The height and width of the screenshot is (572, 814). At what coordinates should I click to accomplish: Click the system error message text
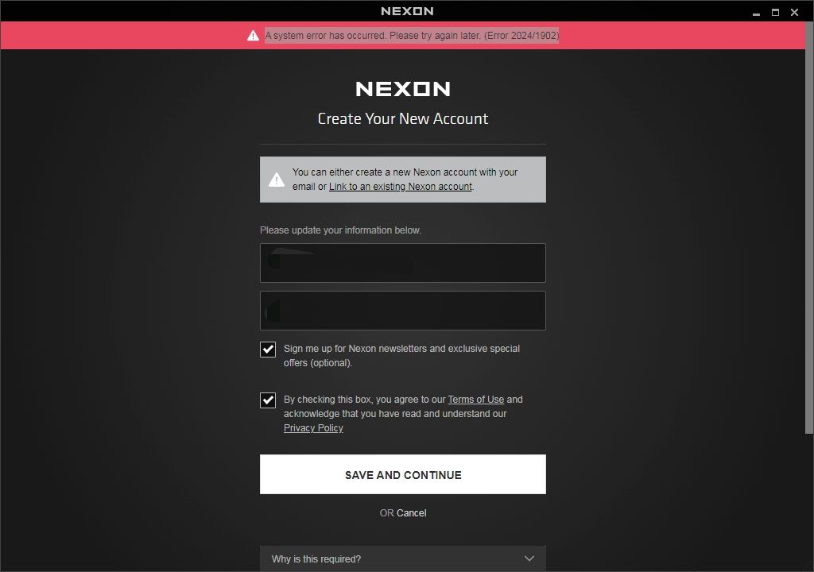(x=412, y=36)
